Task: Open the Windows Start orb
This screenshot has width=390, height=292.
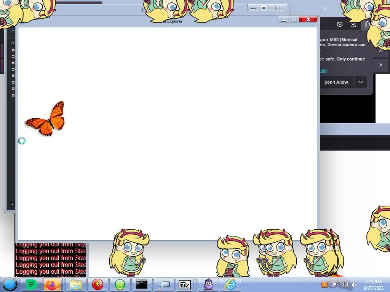Action: [x=10, y=284]
